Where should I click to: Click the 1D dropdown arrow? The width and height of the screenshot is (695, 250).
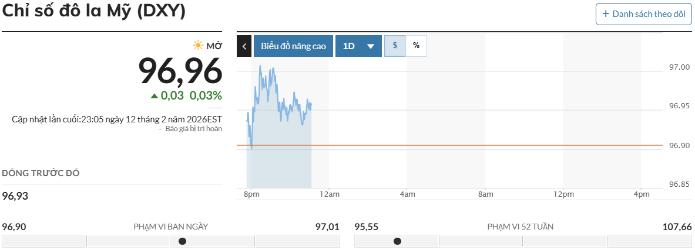[x=371, y=46]
